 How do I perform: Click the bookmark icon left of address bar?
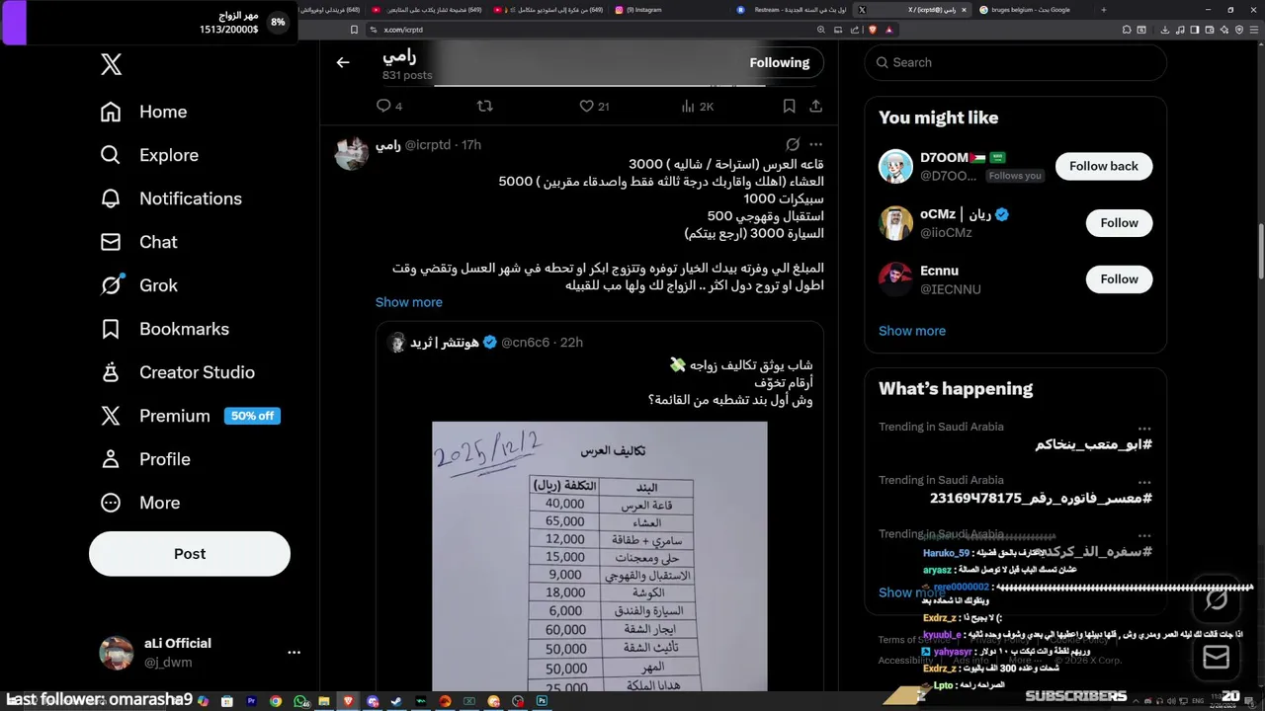pos(355,30)
